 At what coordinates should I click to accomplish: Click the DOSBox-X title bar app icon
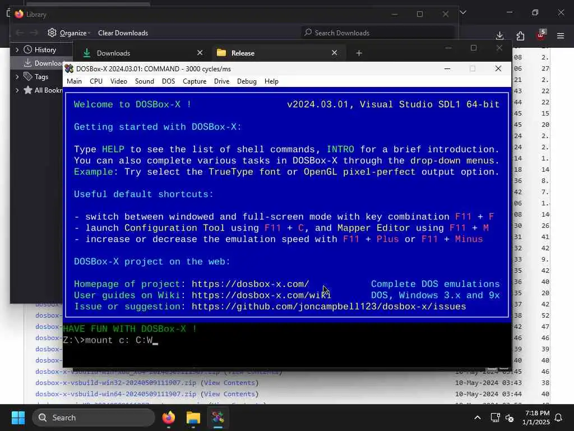click(69, 68)
